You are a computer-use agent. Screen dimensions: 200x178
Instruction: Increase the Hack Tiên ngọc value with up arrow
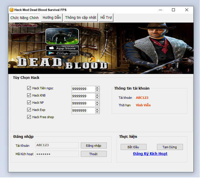[x=97, y=88]
